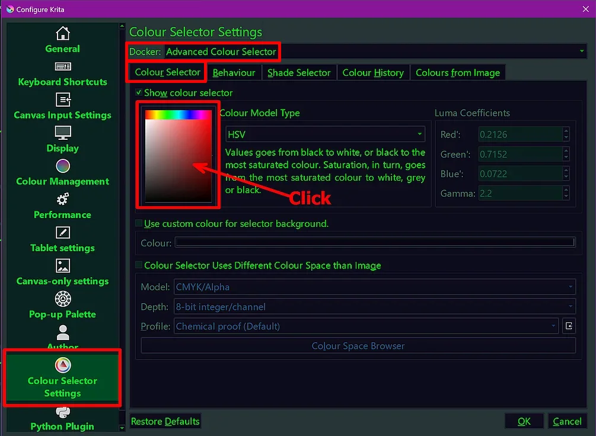Switch to Colours from Image tab
Screen dimensions: 596x436
pyautogui.click(x=458, y=72)
